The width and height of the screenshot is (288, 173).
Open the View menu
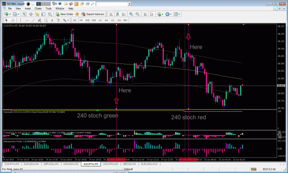18,8
